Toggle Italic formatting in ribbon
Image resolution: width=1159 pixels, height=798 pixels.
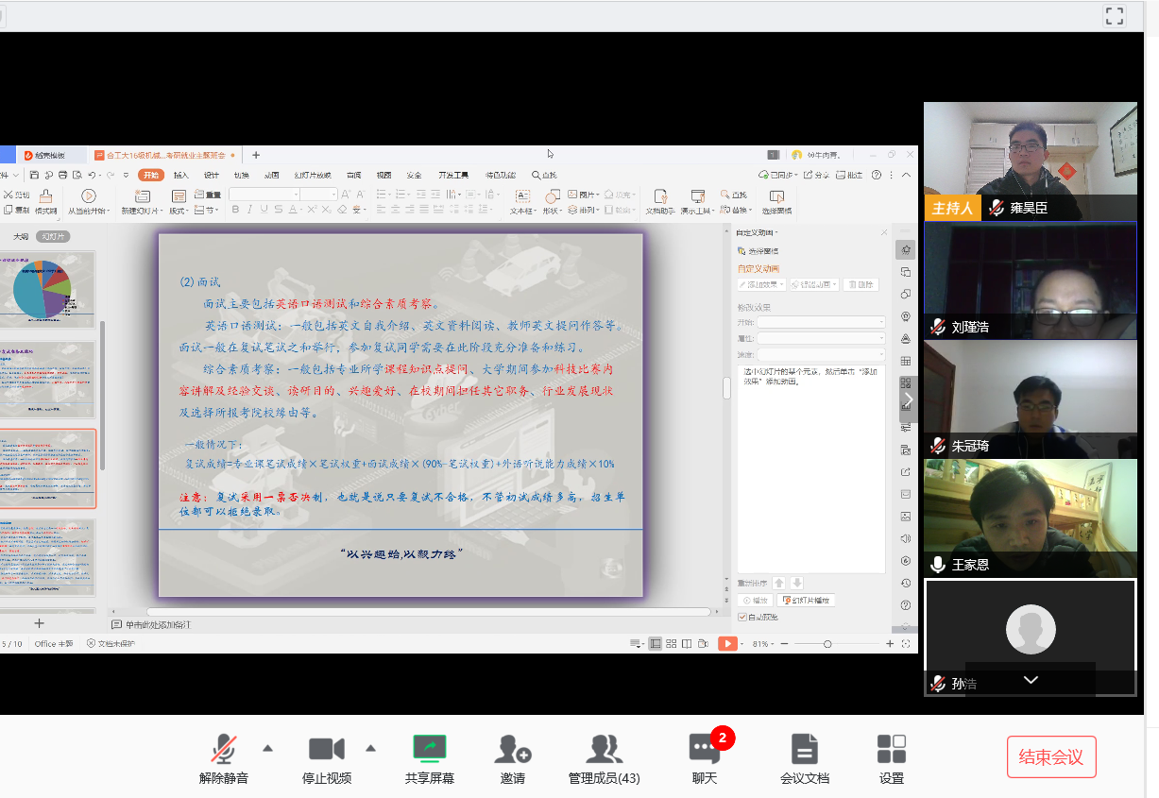(248, 210)
